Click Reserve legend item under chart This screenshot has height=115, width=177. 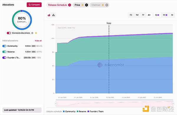[x=81, y=111]
